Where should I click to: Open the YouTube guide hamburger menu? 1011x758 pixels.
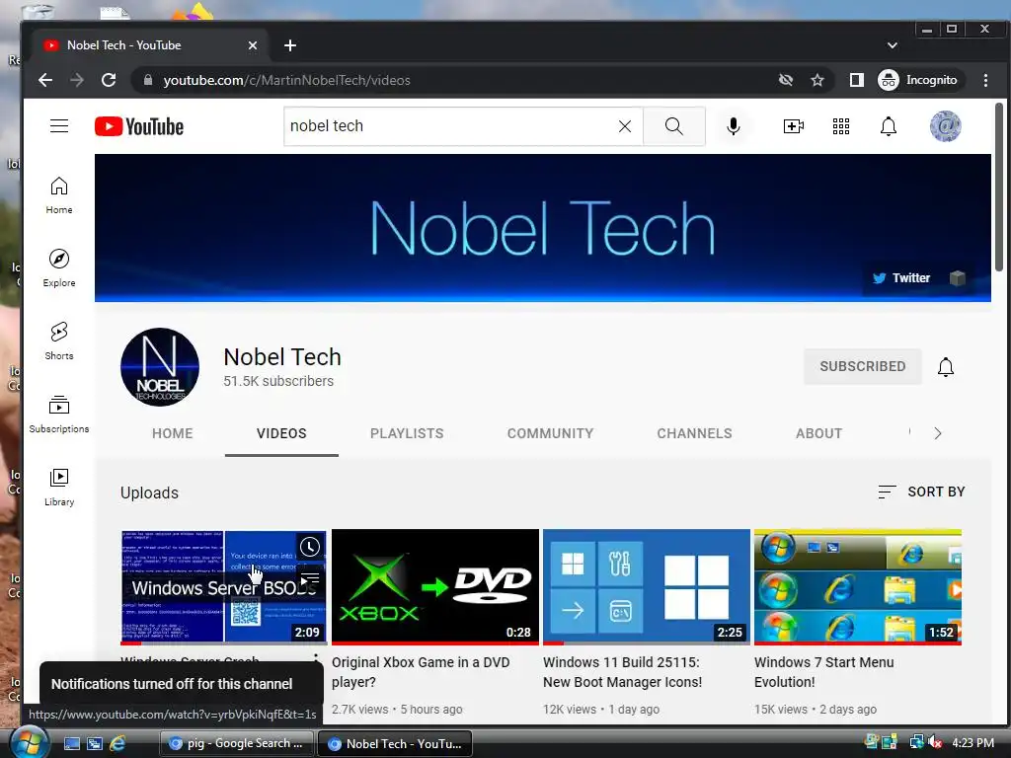[x=59, y=125]
